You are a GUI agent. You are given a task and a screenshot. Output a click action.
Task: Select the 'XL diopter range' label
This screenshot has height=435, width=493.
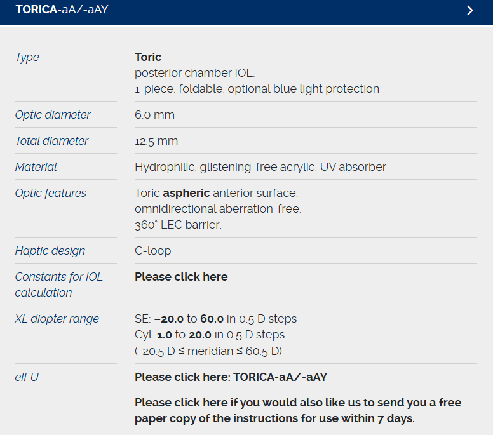pos(57,319)
